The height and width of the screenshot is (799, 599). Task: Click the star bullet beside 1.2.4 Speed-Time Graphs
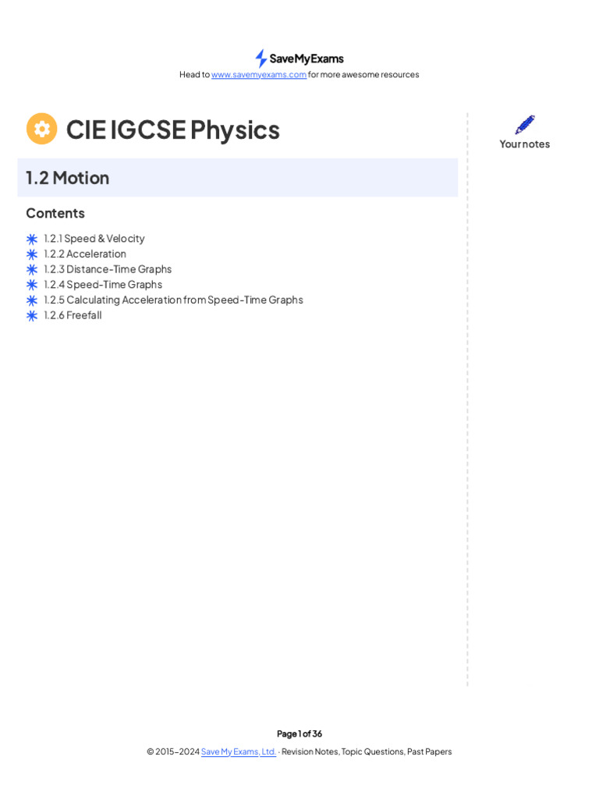(32, 285)
